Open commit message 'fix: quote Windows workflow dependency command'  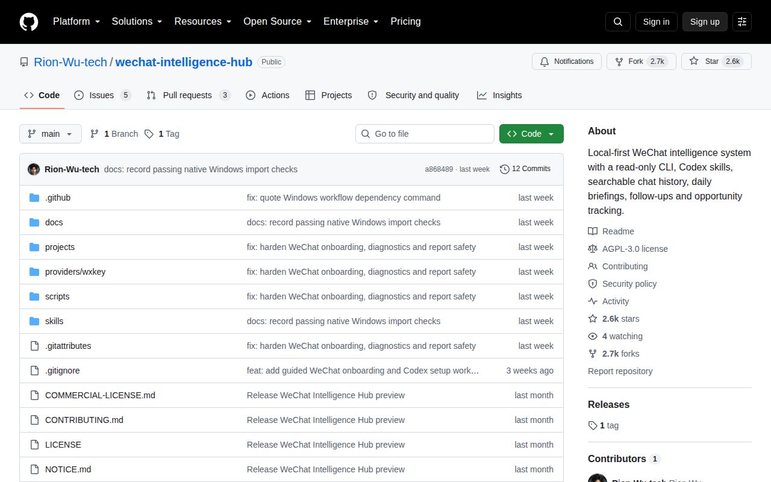coord(343,198)
